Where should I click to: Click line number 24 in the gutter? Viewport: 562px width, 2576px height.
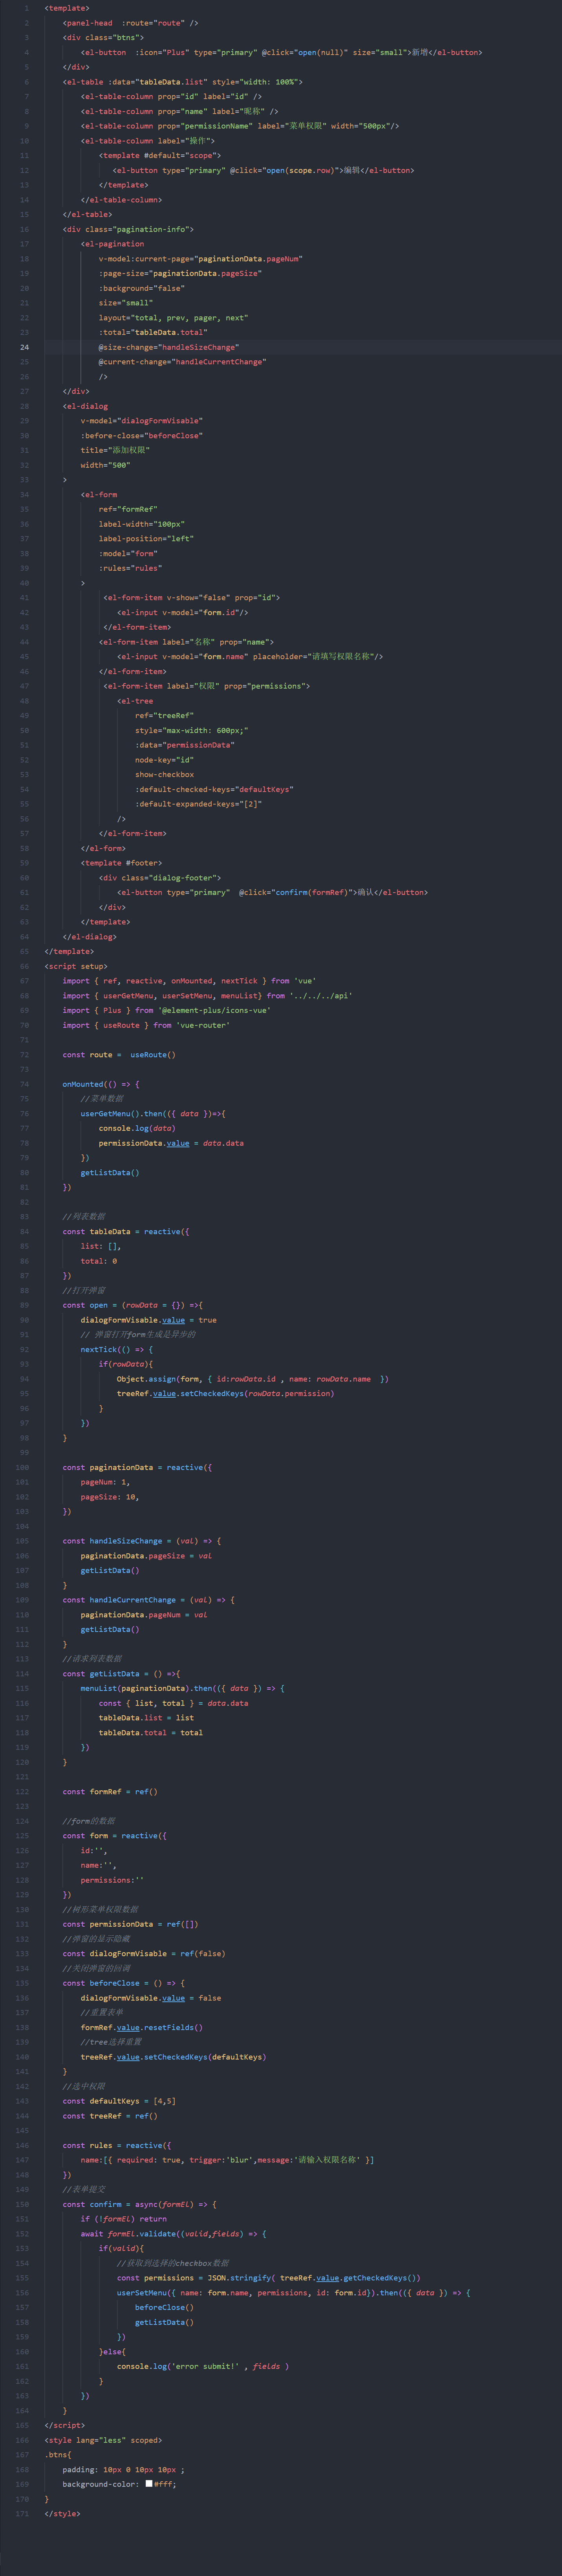click(x=25, y=347)
